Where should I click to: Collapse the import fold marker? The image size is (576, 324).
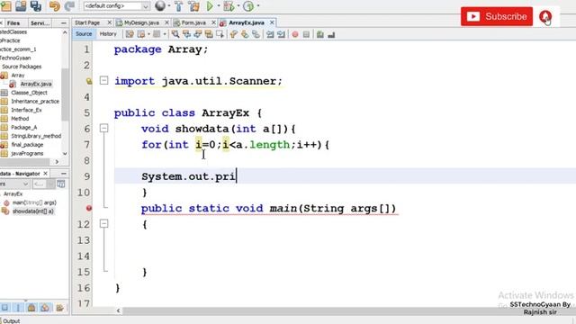[x=104, y=80]
